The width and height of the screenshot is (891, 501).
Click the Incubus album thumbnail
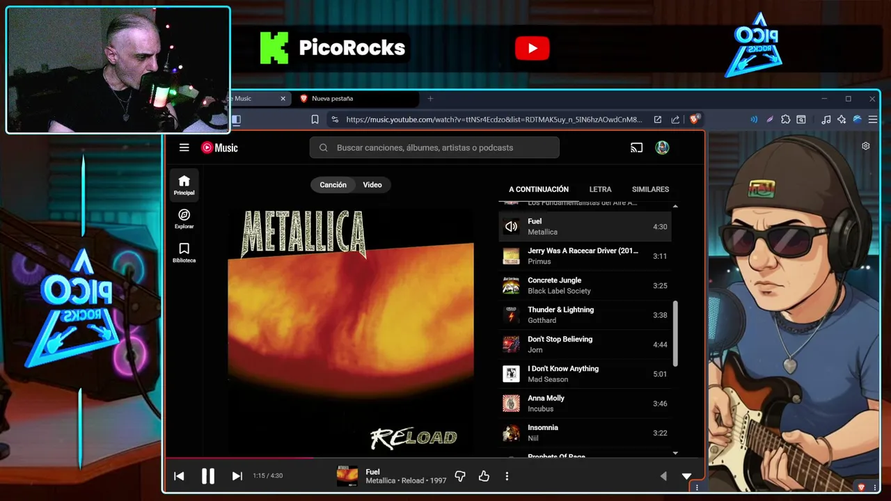(511, 404)
